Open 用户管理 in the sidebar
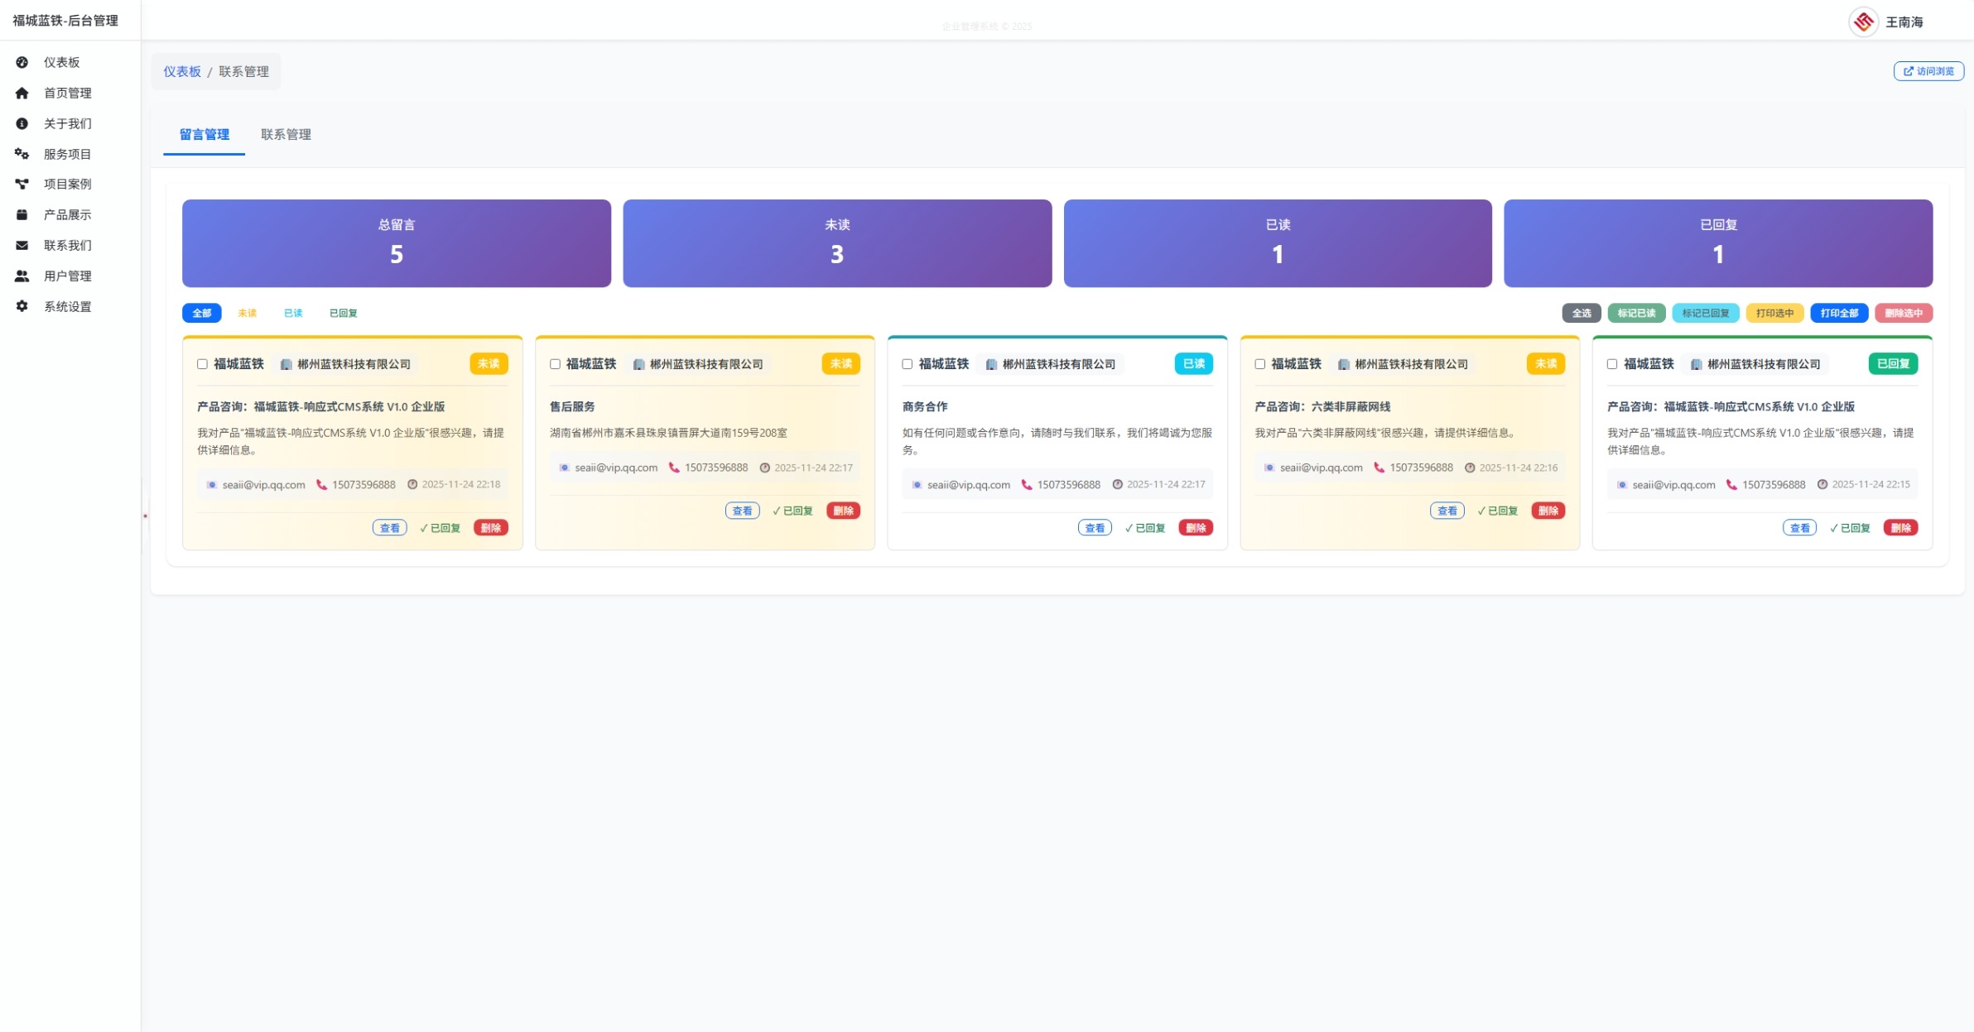The image size is (1974, 1032). (67, 276)
